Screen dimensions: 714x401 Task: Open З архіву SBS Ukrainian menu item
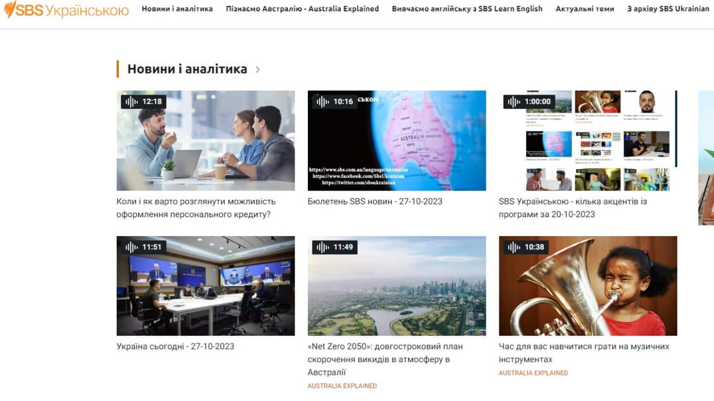[x=668, y=9]
